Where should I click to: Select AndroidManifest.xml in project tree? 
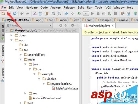45,98
